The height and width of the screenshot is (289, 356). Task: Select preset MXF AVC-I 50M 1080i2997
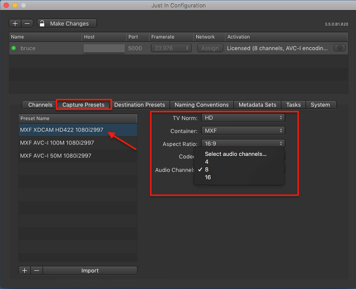tap(78, 156)
